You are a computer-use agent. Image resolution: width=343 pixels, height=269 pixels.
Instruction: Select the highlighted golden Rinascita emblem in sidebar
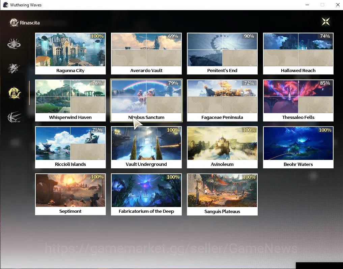[x=14, y=93]
